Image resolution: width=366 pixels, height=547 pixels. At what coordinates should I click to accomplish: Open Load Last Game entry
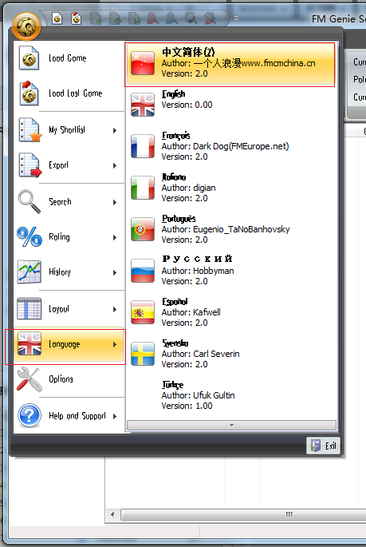tap(69, 93)
